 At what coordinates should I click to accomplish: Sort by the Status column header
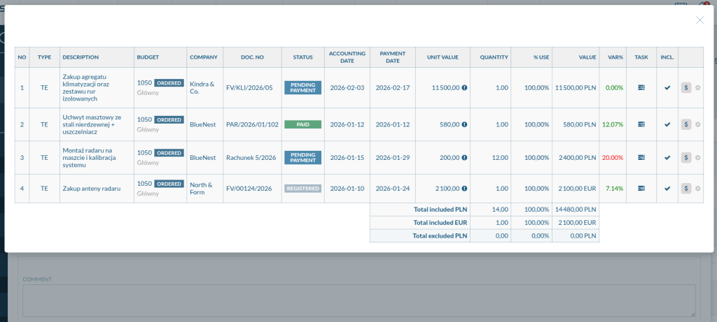302,57
